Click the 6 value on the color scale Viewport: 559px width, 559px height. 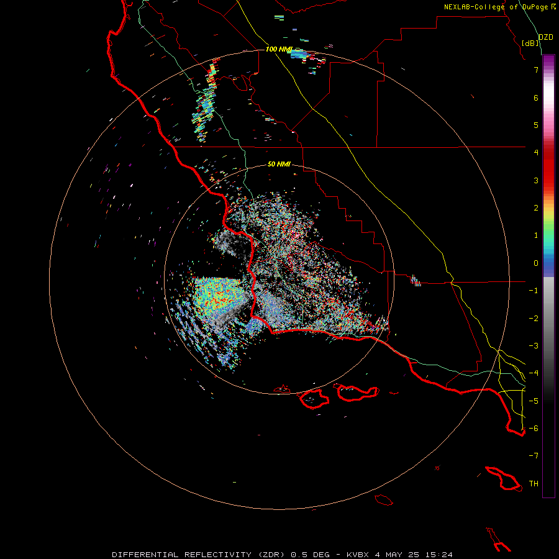pyautogui.click(x=536, y=98)
